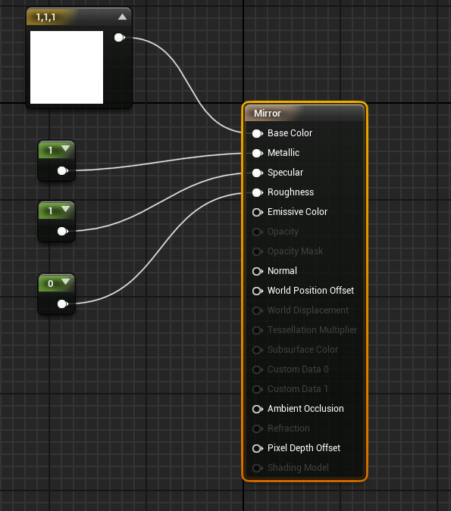The width and height of the screenshot is (451, 511).
Task: Click the Metallic input pin
Action: coord(258,153)
